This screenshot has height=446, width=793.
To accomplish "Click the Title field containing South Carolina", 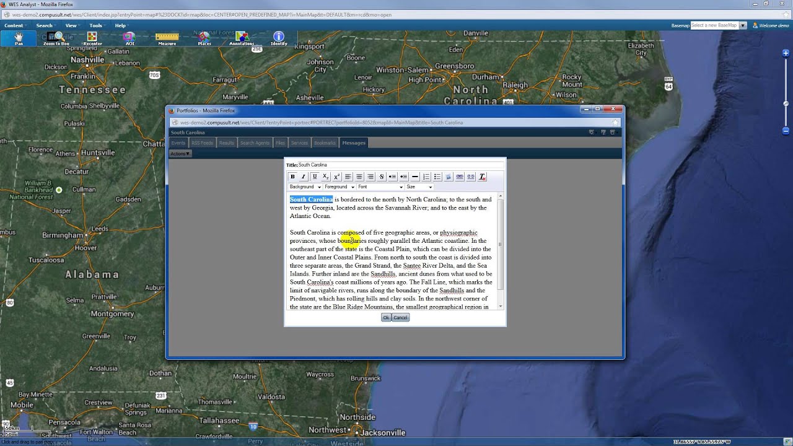I will pyautogui.click(x=400, y=165).
